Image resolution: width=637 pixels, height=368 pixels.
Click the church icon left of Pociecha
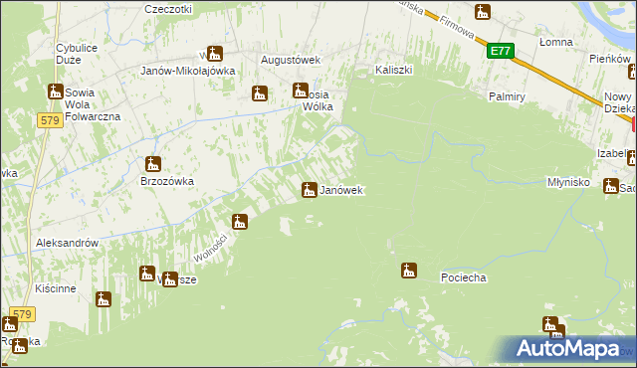tap(409, 271)
